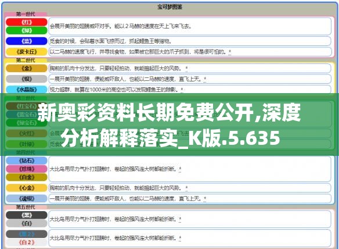Click the 《魂银》 version label
The image size is (339, 249).
tap(27, 198)
